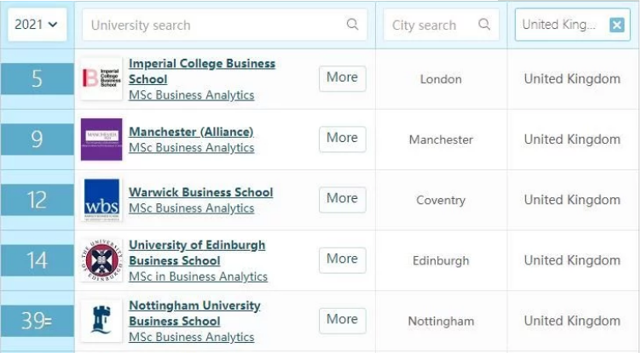Expand More for University of Edinburgh row

point(342,259)
